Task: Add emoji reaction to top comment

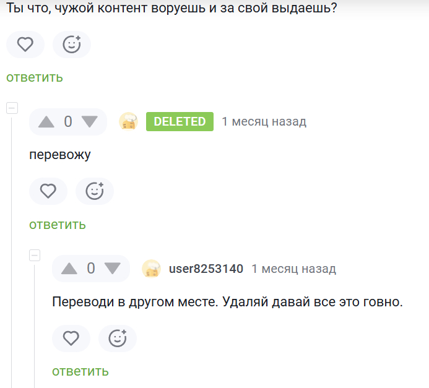Action: click(x=72, y=45)
